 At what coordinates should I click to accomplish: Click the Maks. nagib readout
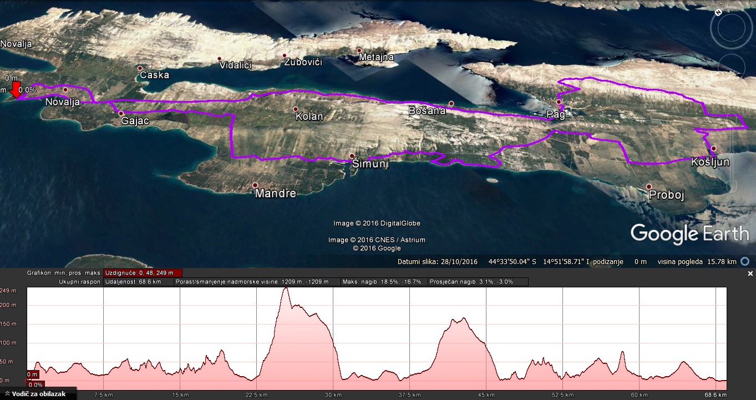[x=383, y=282]
